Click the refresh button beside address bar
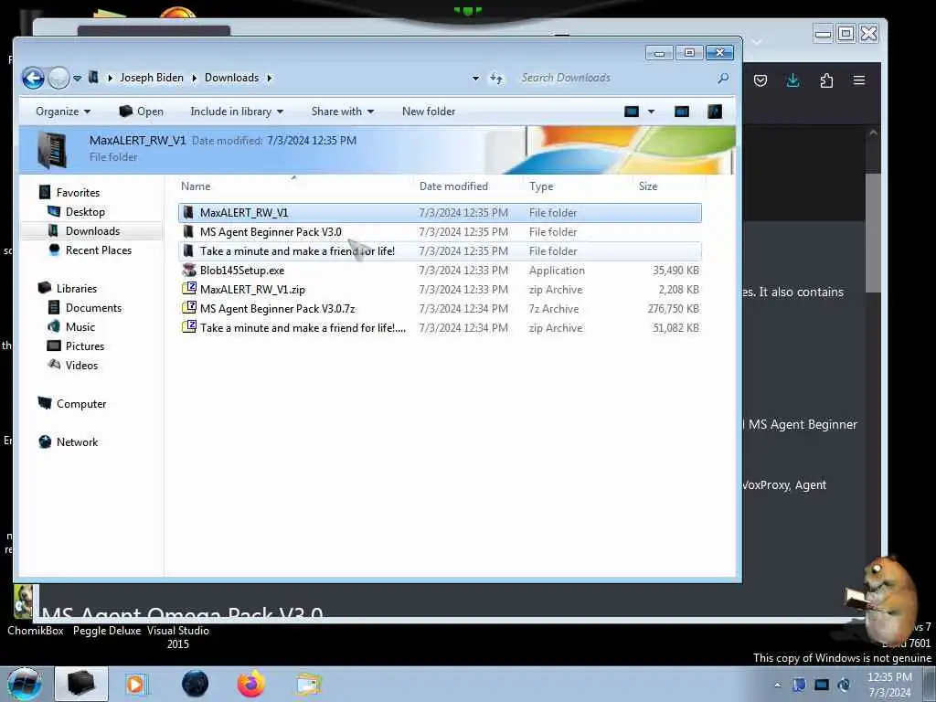Viewport: 936px width, 702px height. click(x=496, y=79)
